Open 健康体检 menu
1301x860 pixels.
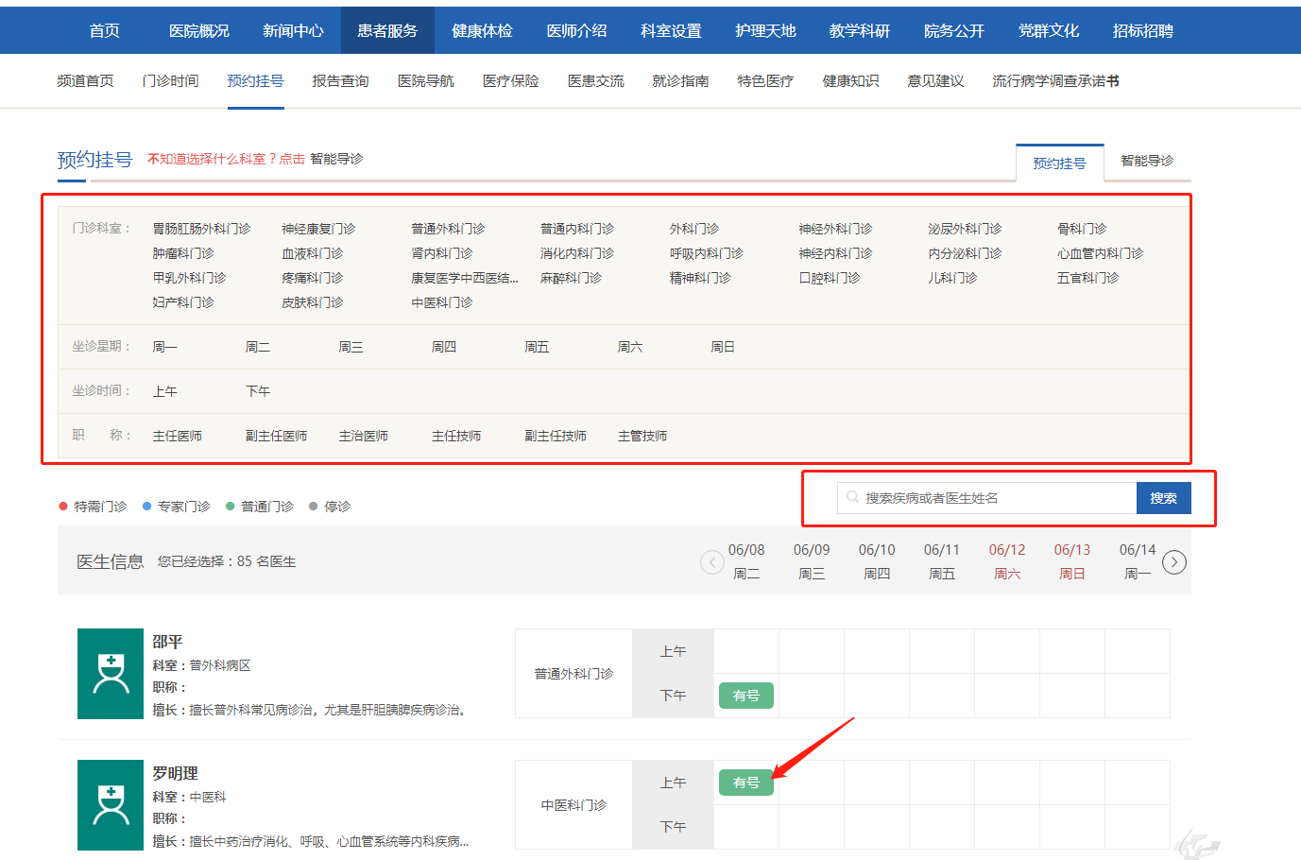482,30
